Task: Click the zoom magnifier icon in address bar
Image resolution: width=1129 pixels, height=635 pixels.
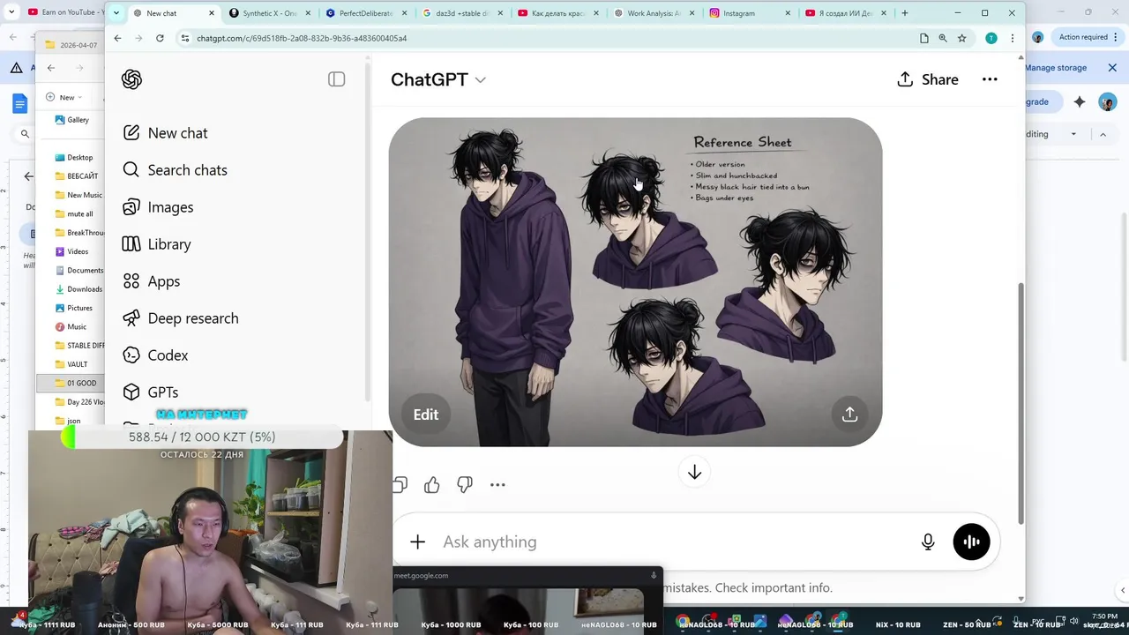Action: click(943, 38)
